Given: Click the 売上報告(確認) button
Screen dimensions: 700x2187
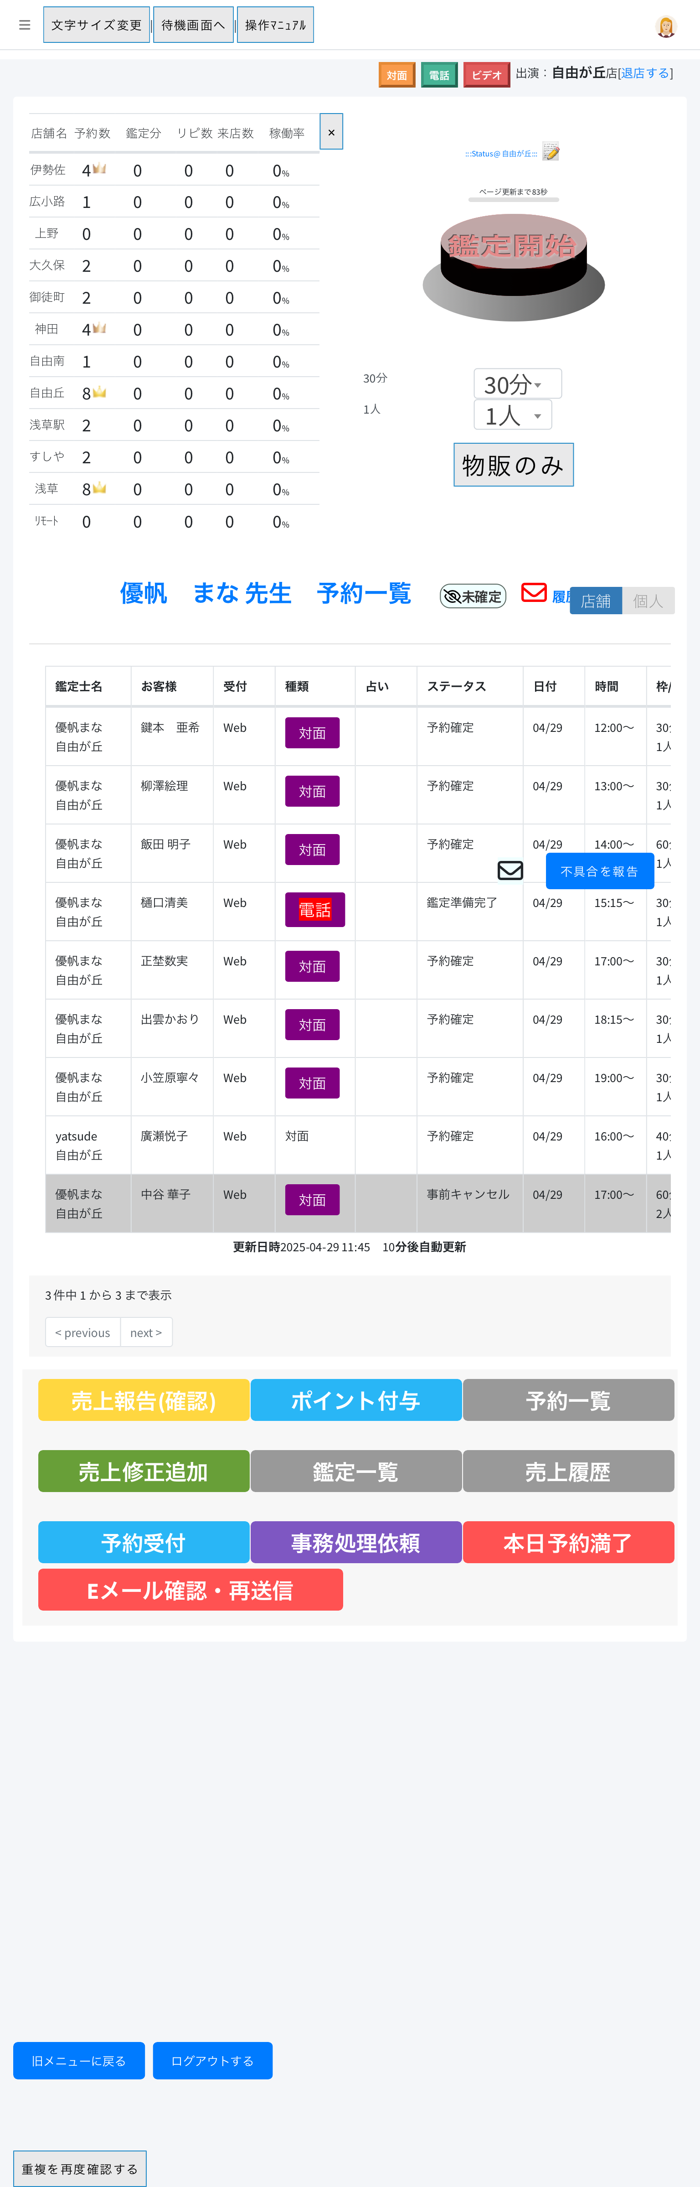Looking at the screenshot, I should click(x=144, y=1400).
